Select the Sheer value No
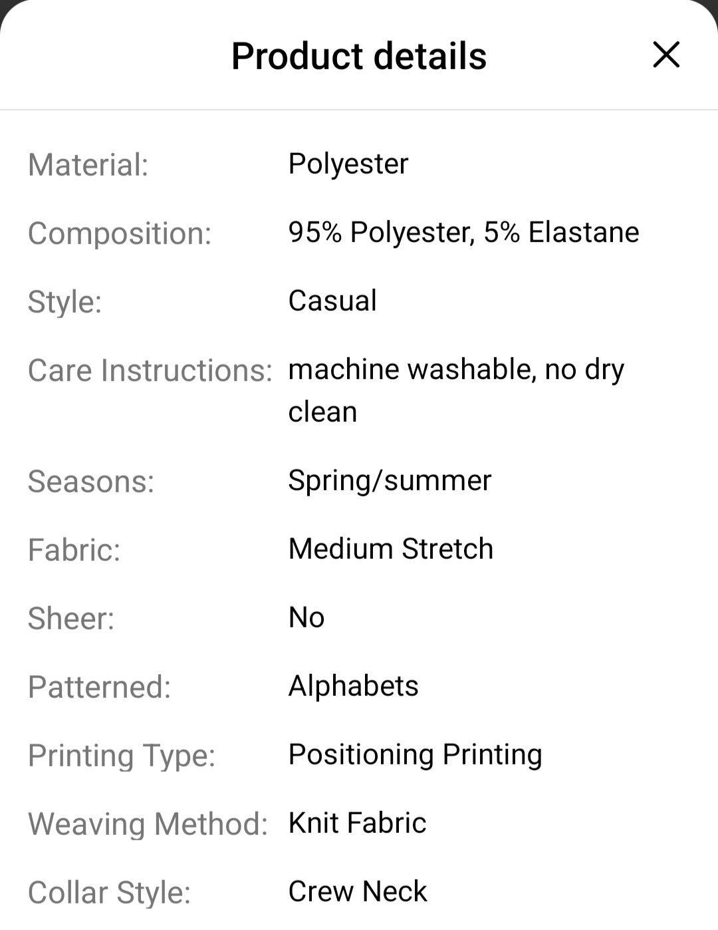 (306, 617)
